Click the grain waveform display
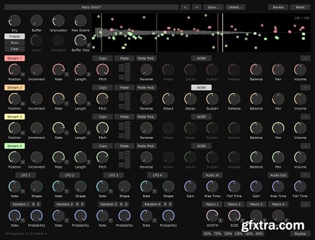 pos(201,33)
